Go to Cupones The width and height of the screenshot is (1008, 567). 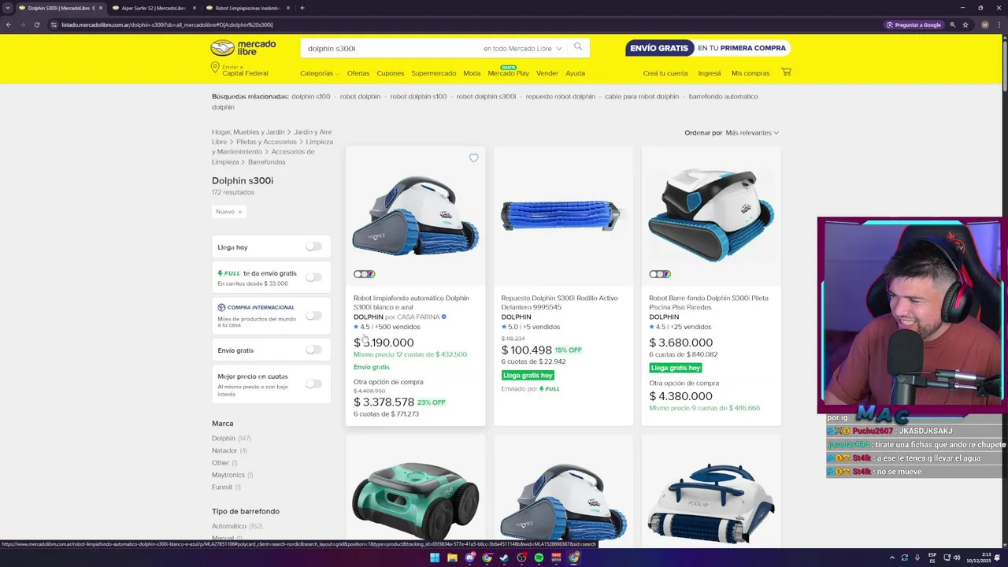point(391,73)
